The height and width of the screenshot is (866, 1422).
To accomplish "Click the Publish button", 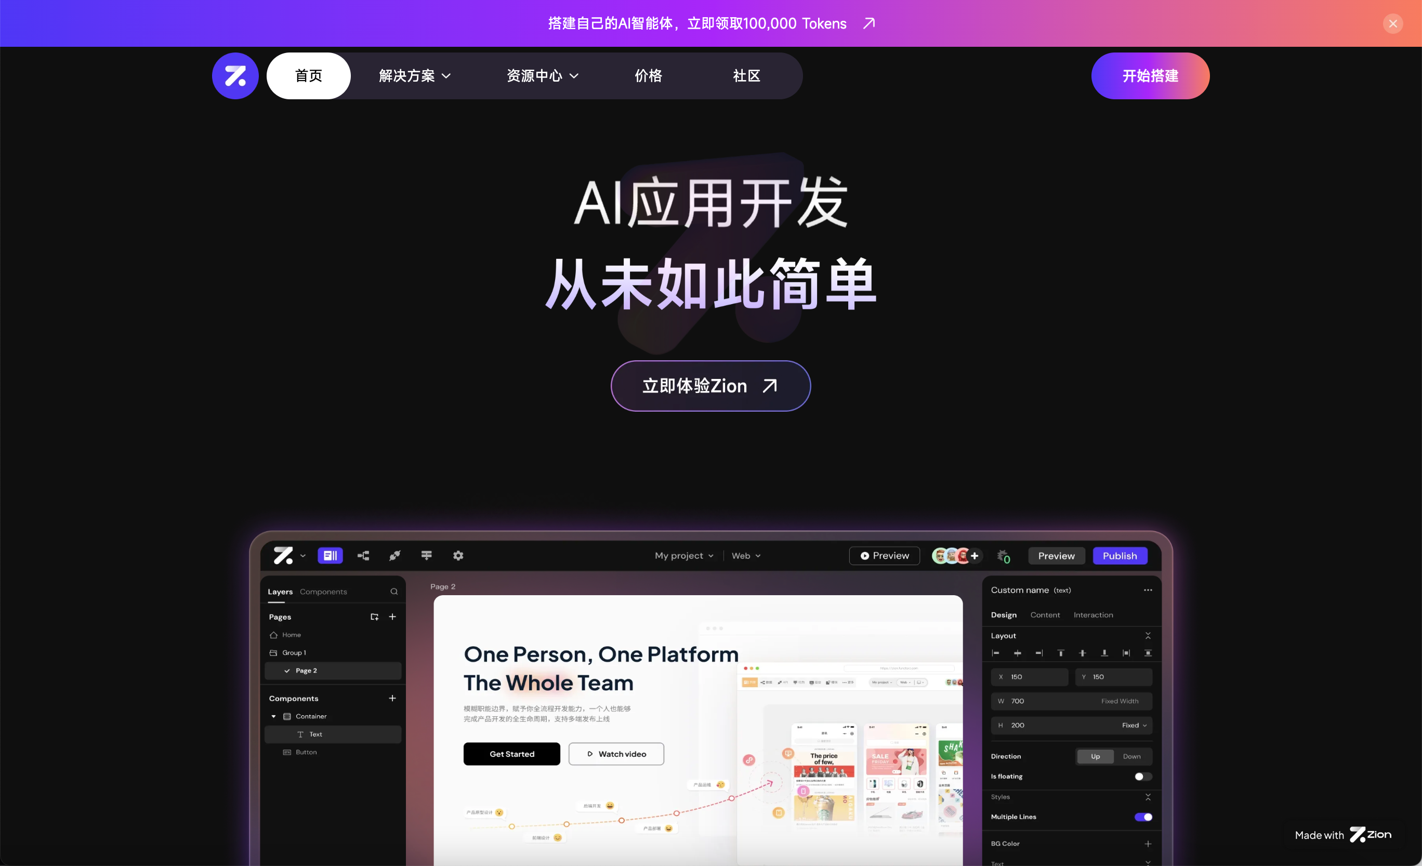I will coord(1120,555).
